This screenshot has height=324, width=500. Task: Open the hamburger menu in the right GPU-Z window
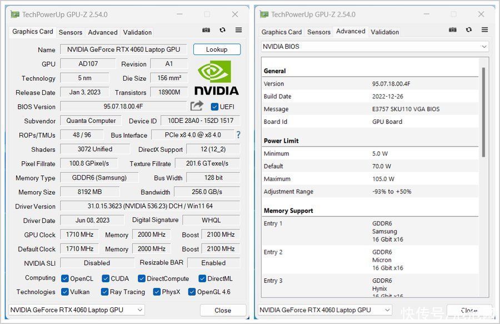tap(484, 29)
